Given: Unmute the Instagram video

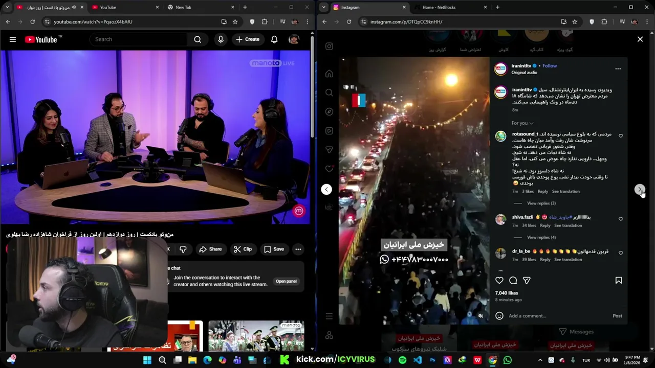Looking at the screenshot, I should point(480,316).
